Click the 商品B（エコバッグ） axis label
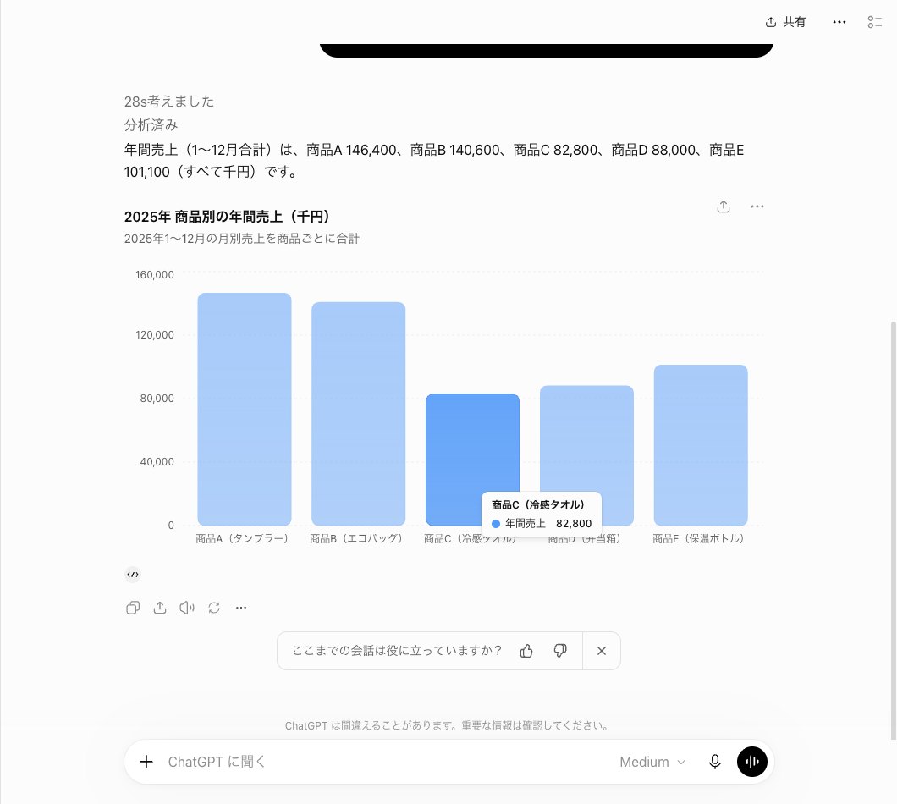 356,538
